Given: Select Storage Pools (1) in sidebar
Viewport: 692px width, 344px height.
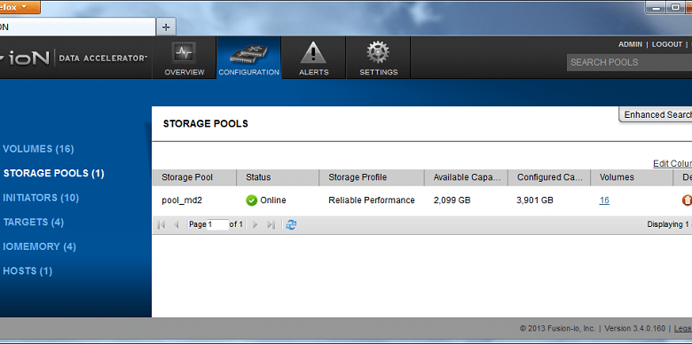Looking at the screenshot, I should 54,173.
